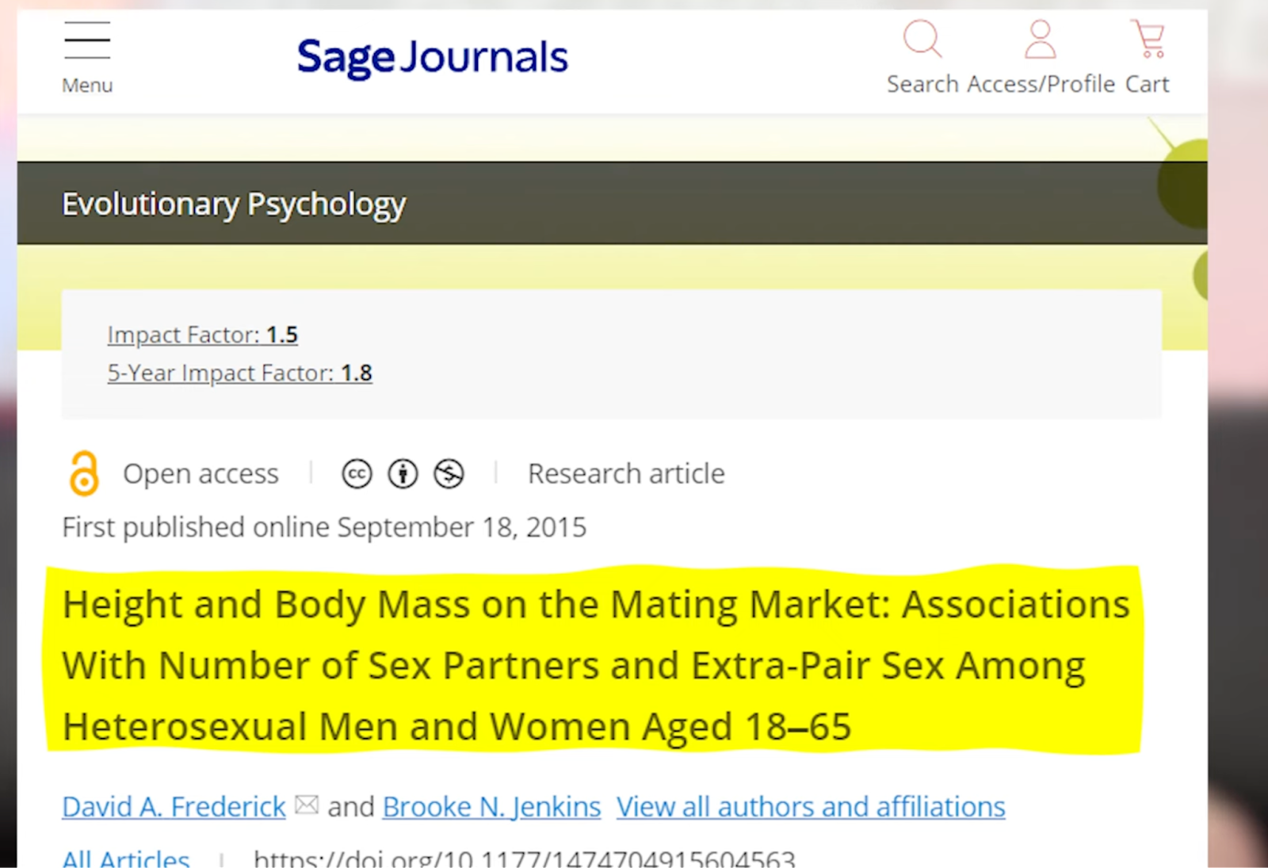The width and height of the screenshot is (1268, 868).
Task: Click the non-commercial license icon
Action: (449, 474)
